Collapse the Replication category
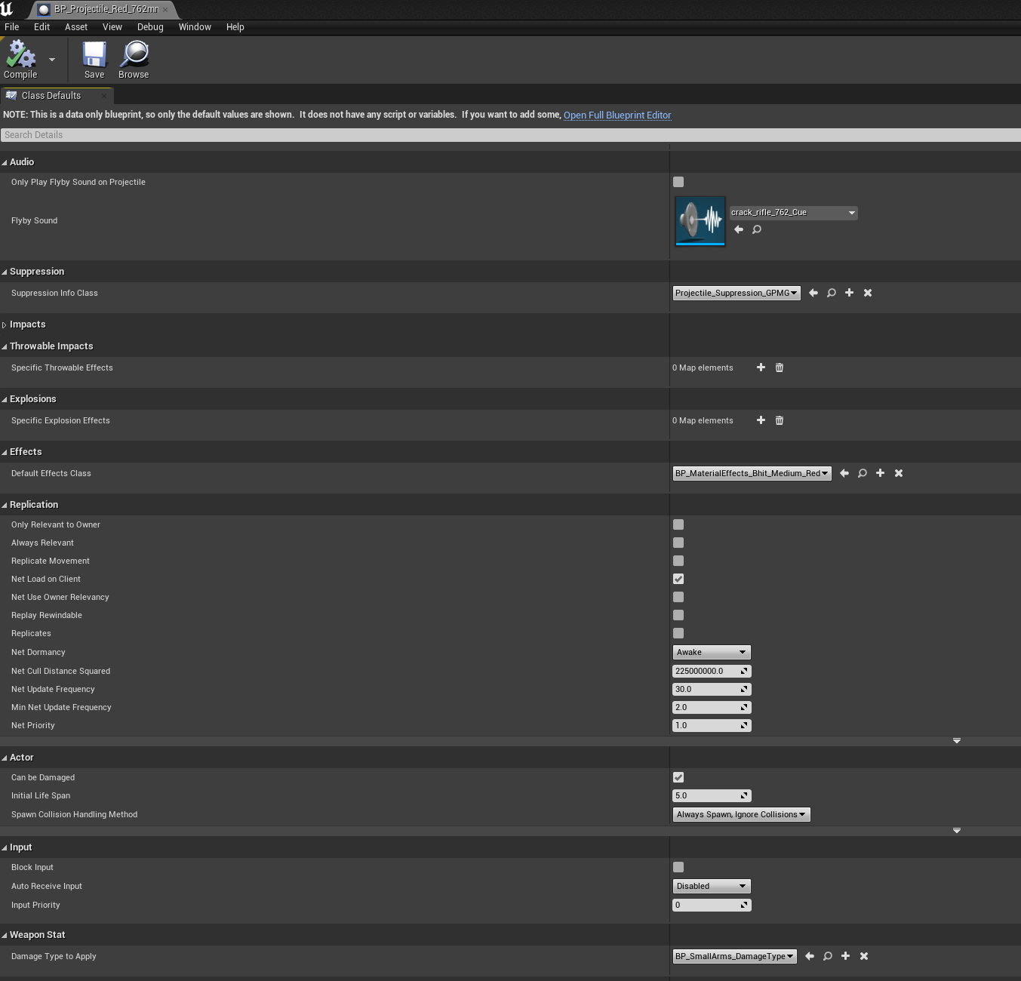The image size is (1021, 981). 4,505
